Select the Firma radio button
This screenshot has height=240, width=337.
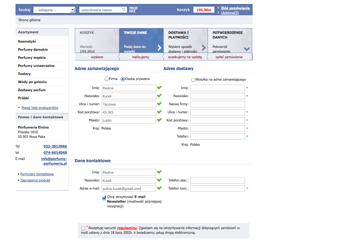click(107, 79)
